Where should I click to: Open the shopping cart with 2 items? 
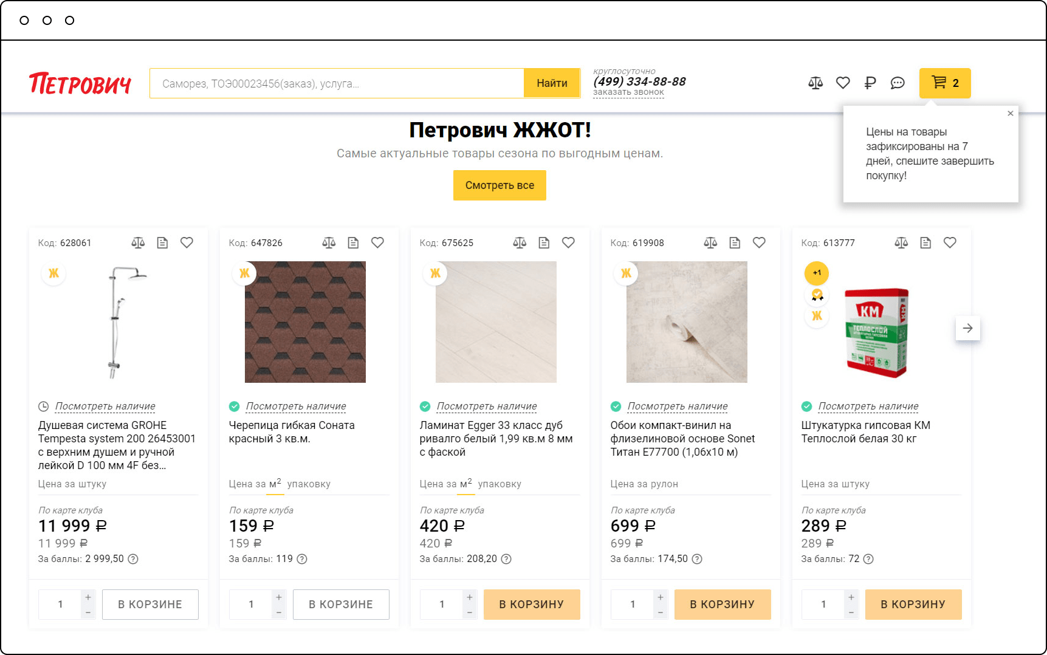(x=945, y=83)
